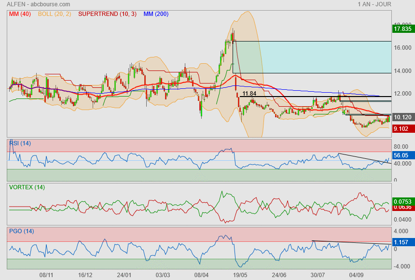Viewport: 415px width, 280px height.
Task: Click the 1 AN - JOUR period label
Action: coord(374,4)
